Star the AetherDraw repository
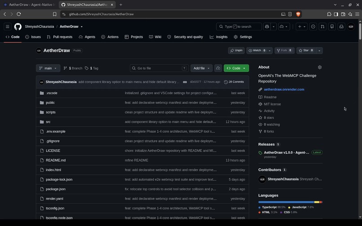 point(306,51)
